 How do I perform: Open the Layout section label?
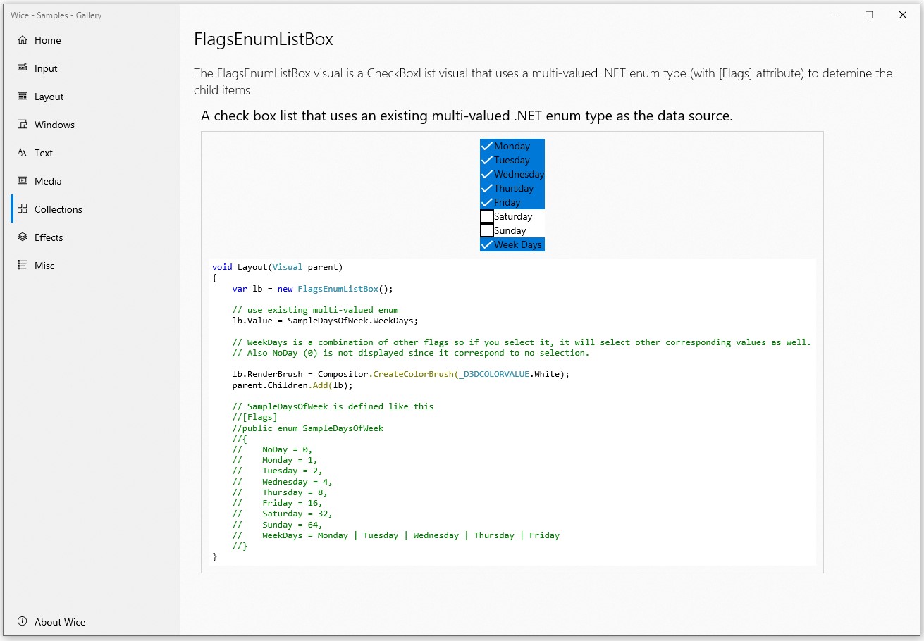[x=49, y=97]
